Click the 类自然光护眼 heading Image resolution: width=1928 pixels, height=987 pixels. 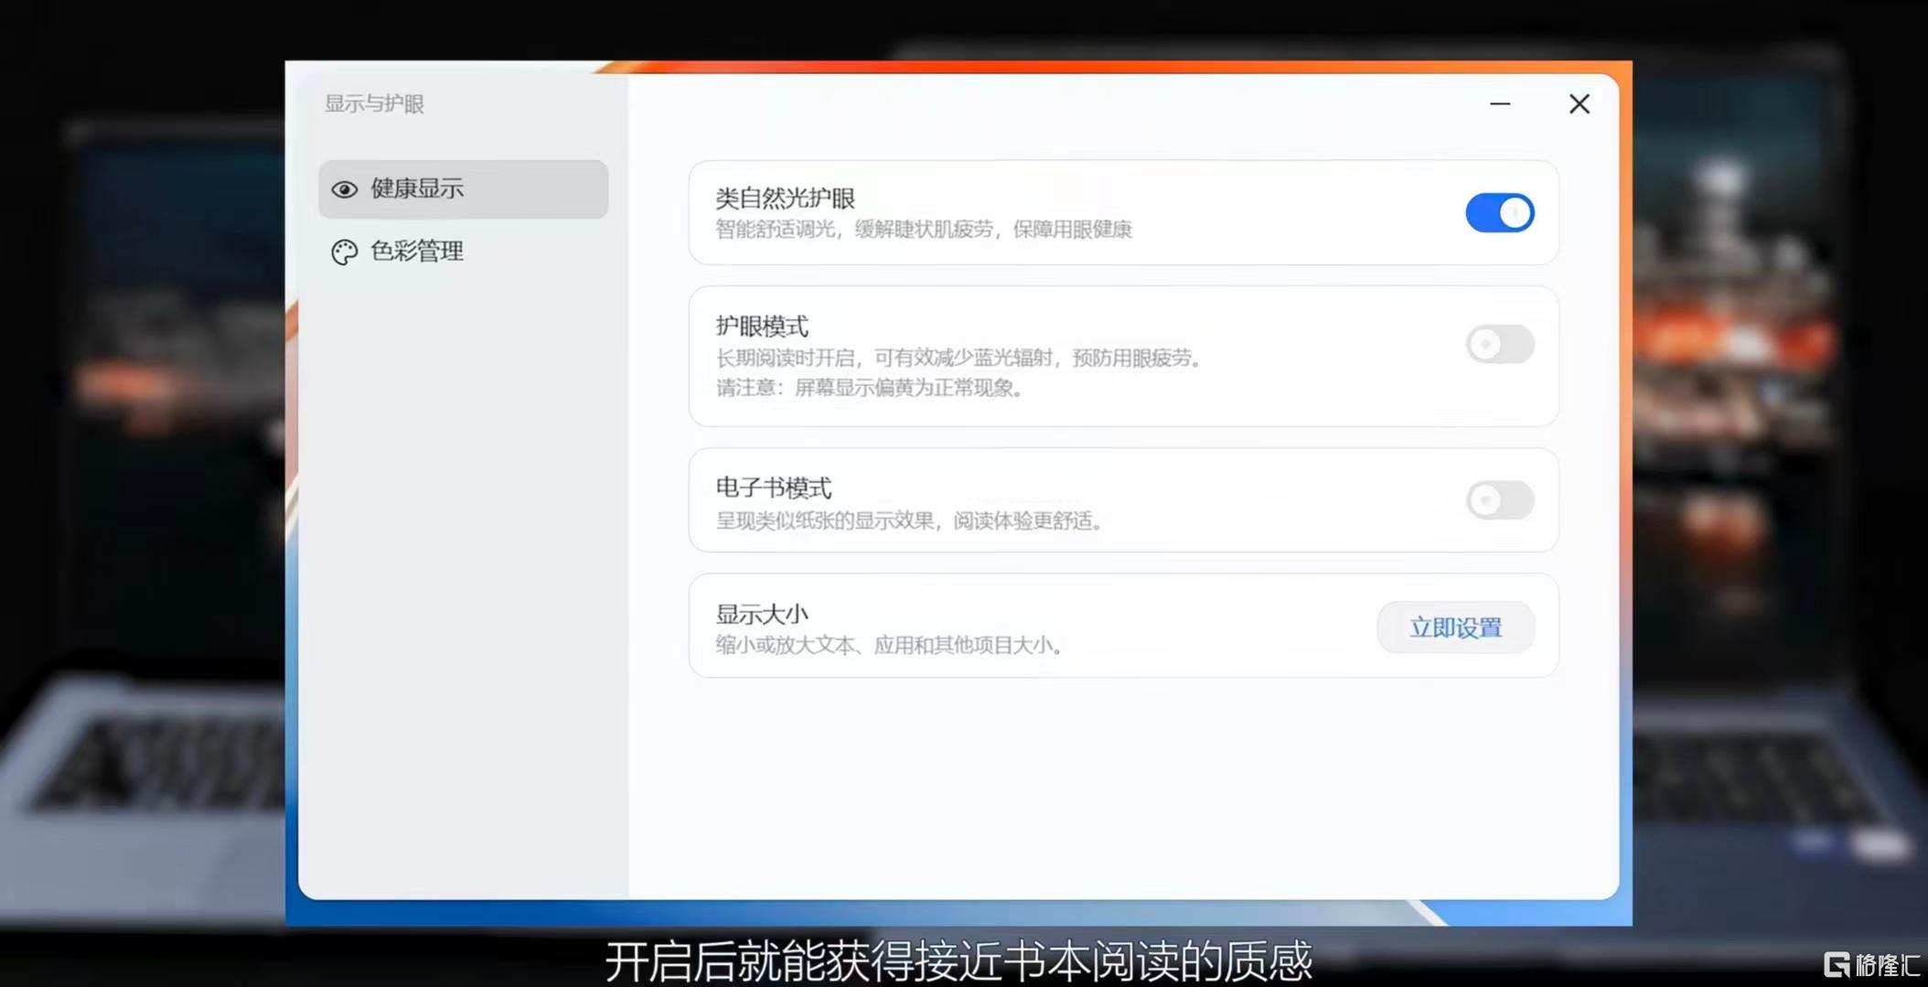click(x=786, y=198)
